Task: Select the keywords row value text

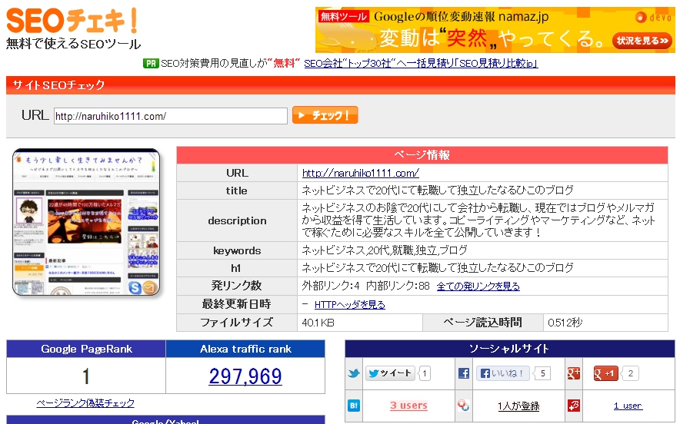Action: tap(385, 250)
